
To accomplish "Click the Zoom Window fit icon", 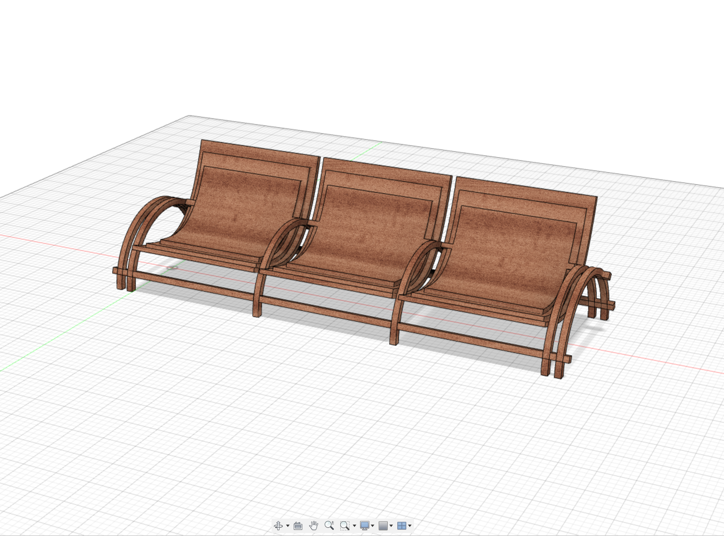I will tap(345, 525).
